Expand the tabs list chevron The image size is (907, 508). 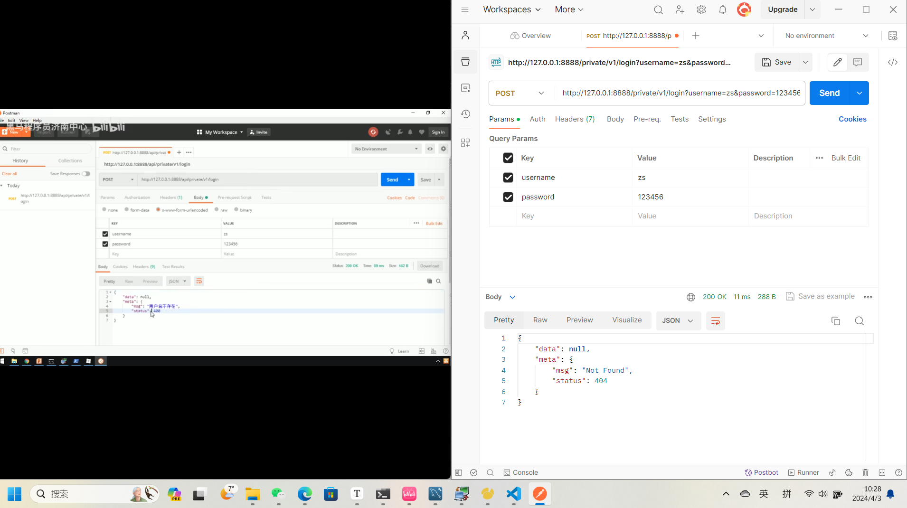(x=761, y=36)
